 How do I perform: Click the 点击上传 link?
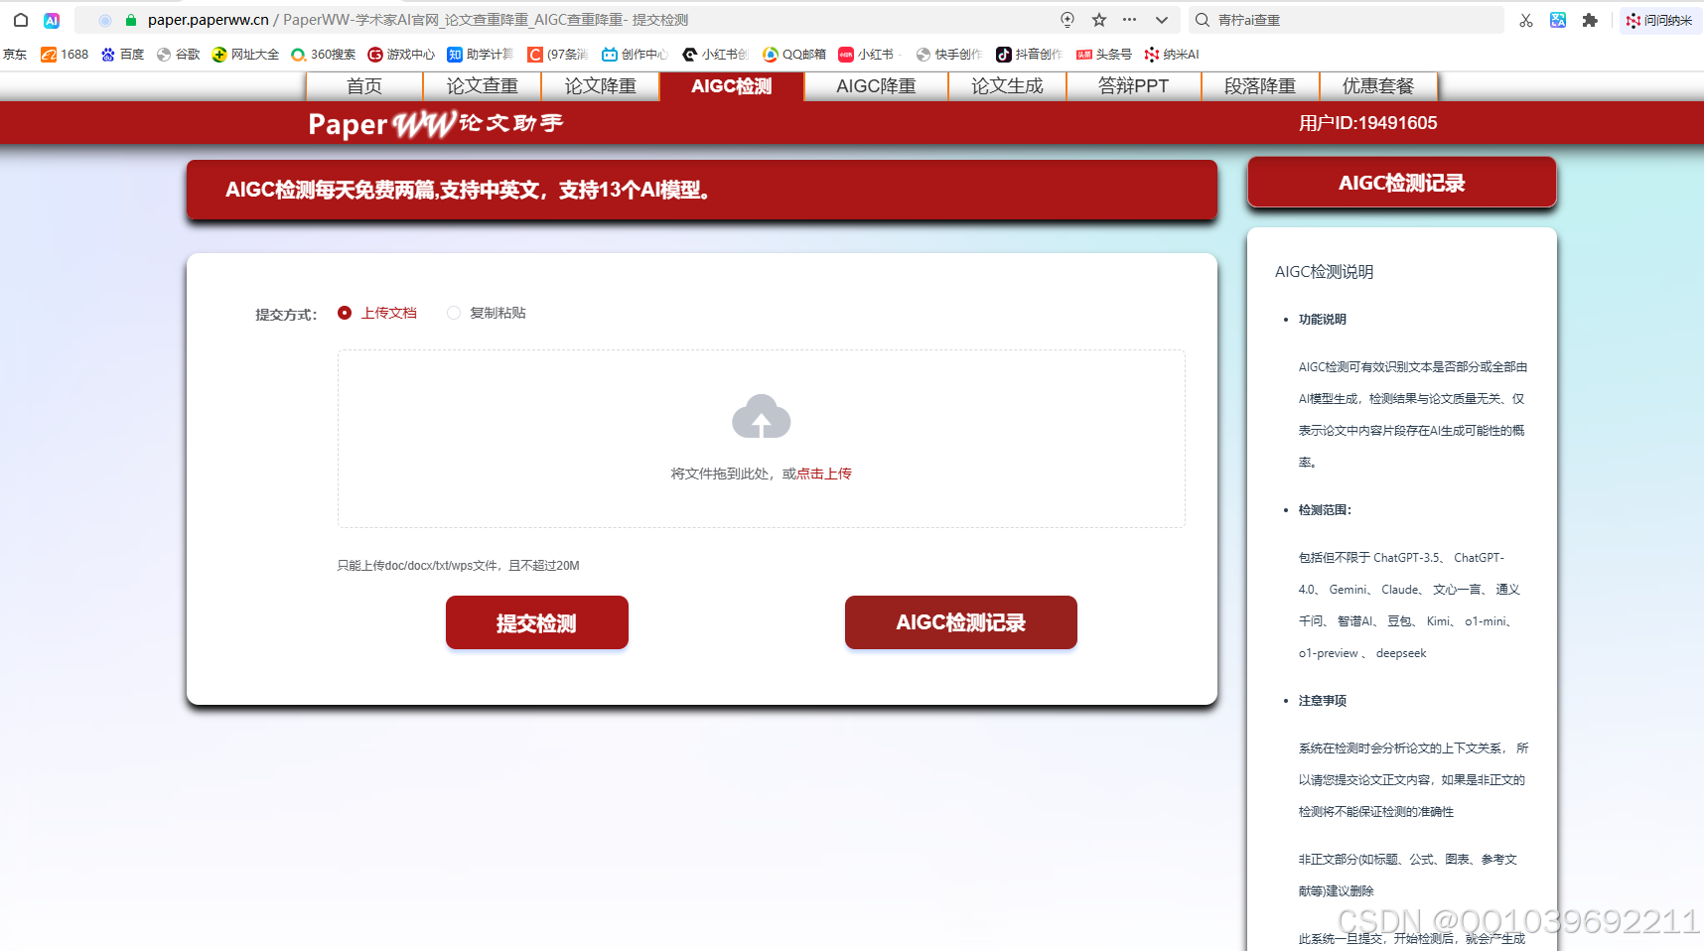pyautogui.click(x=824, y=474)
